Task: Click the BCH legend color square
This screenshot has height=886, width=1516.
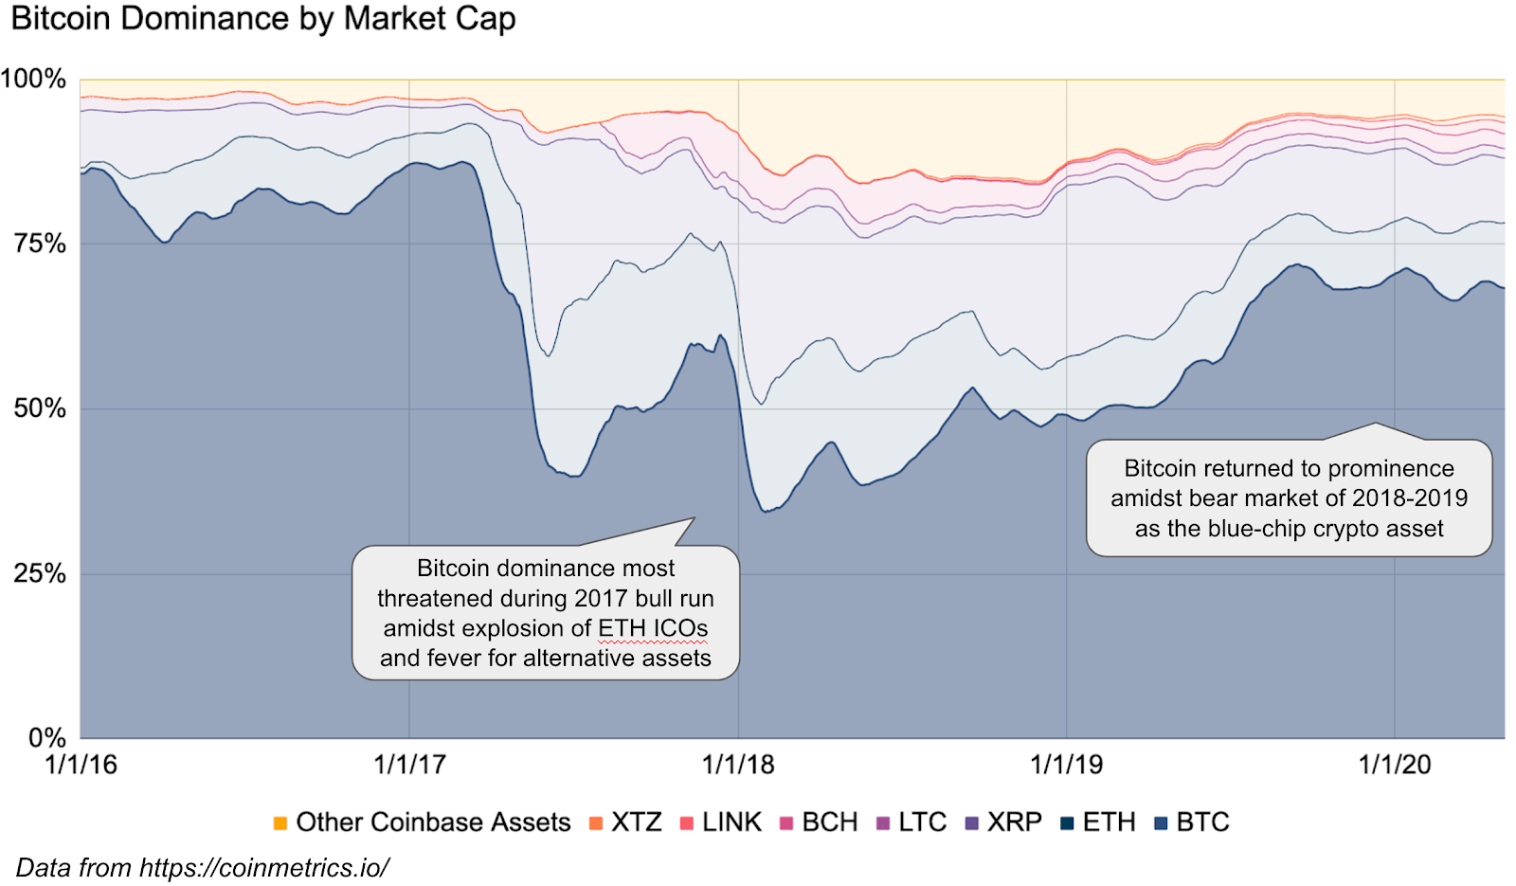Action: [x=786, y=823]
